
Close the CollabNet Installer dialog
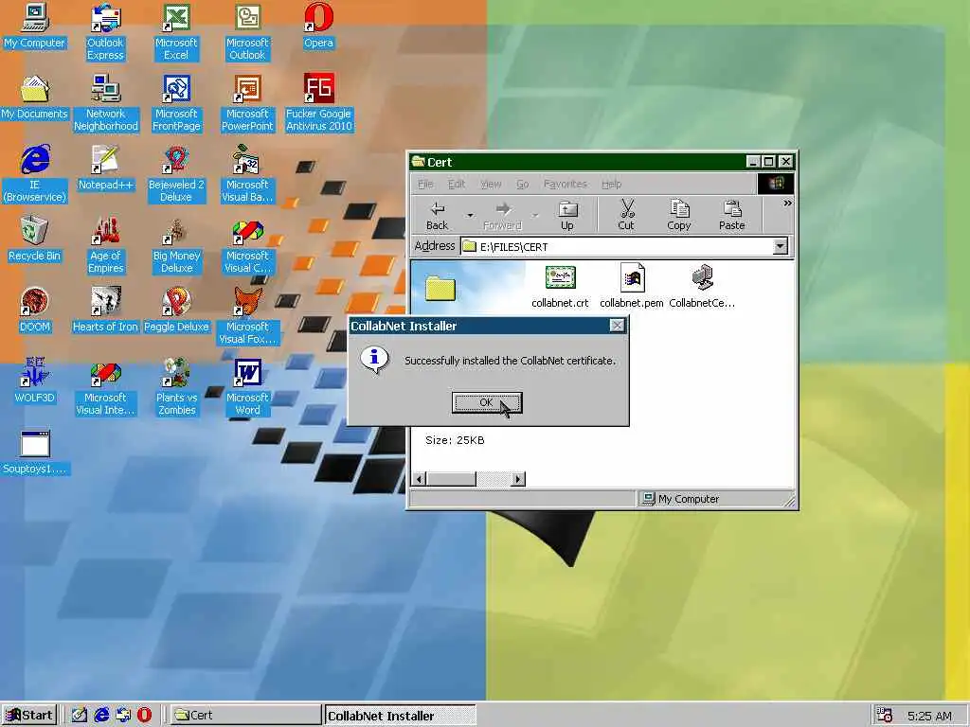pos(617,326)
